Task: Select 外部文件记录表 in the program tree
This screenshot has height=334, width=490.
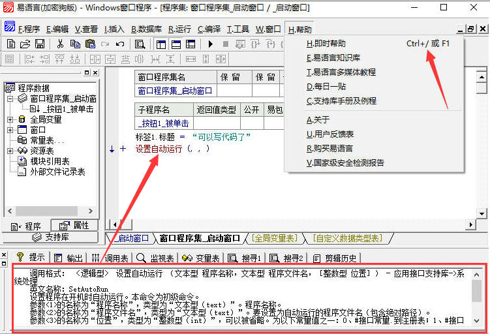Action: [57, 172]
